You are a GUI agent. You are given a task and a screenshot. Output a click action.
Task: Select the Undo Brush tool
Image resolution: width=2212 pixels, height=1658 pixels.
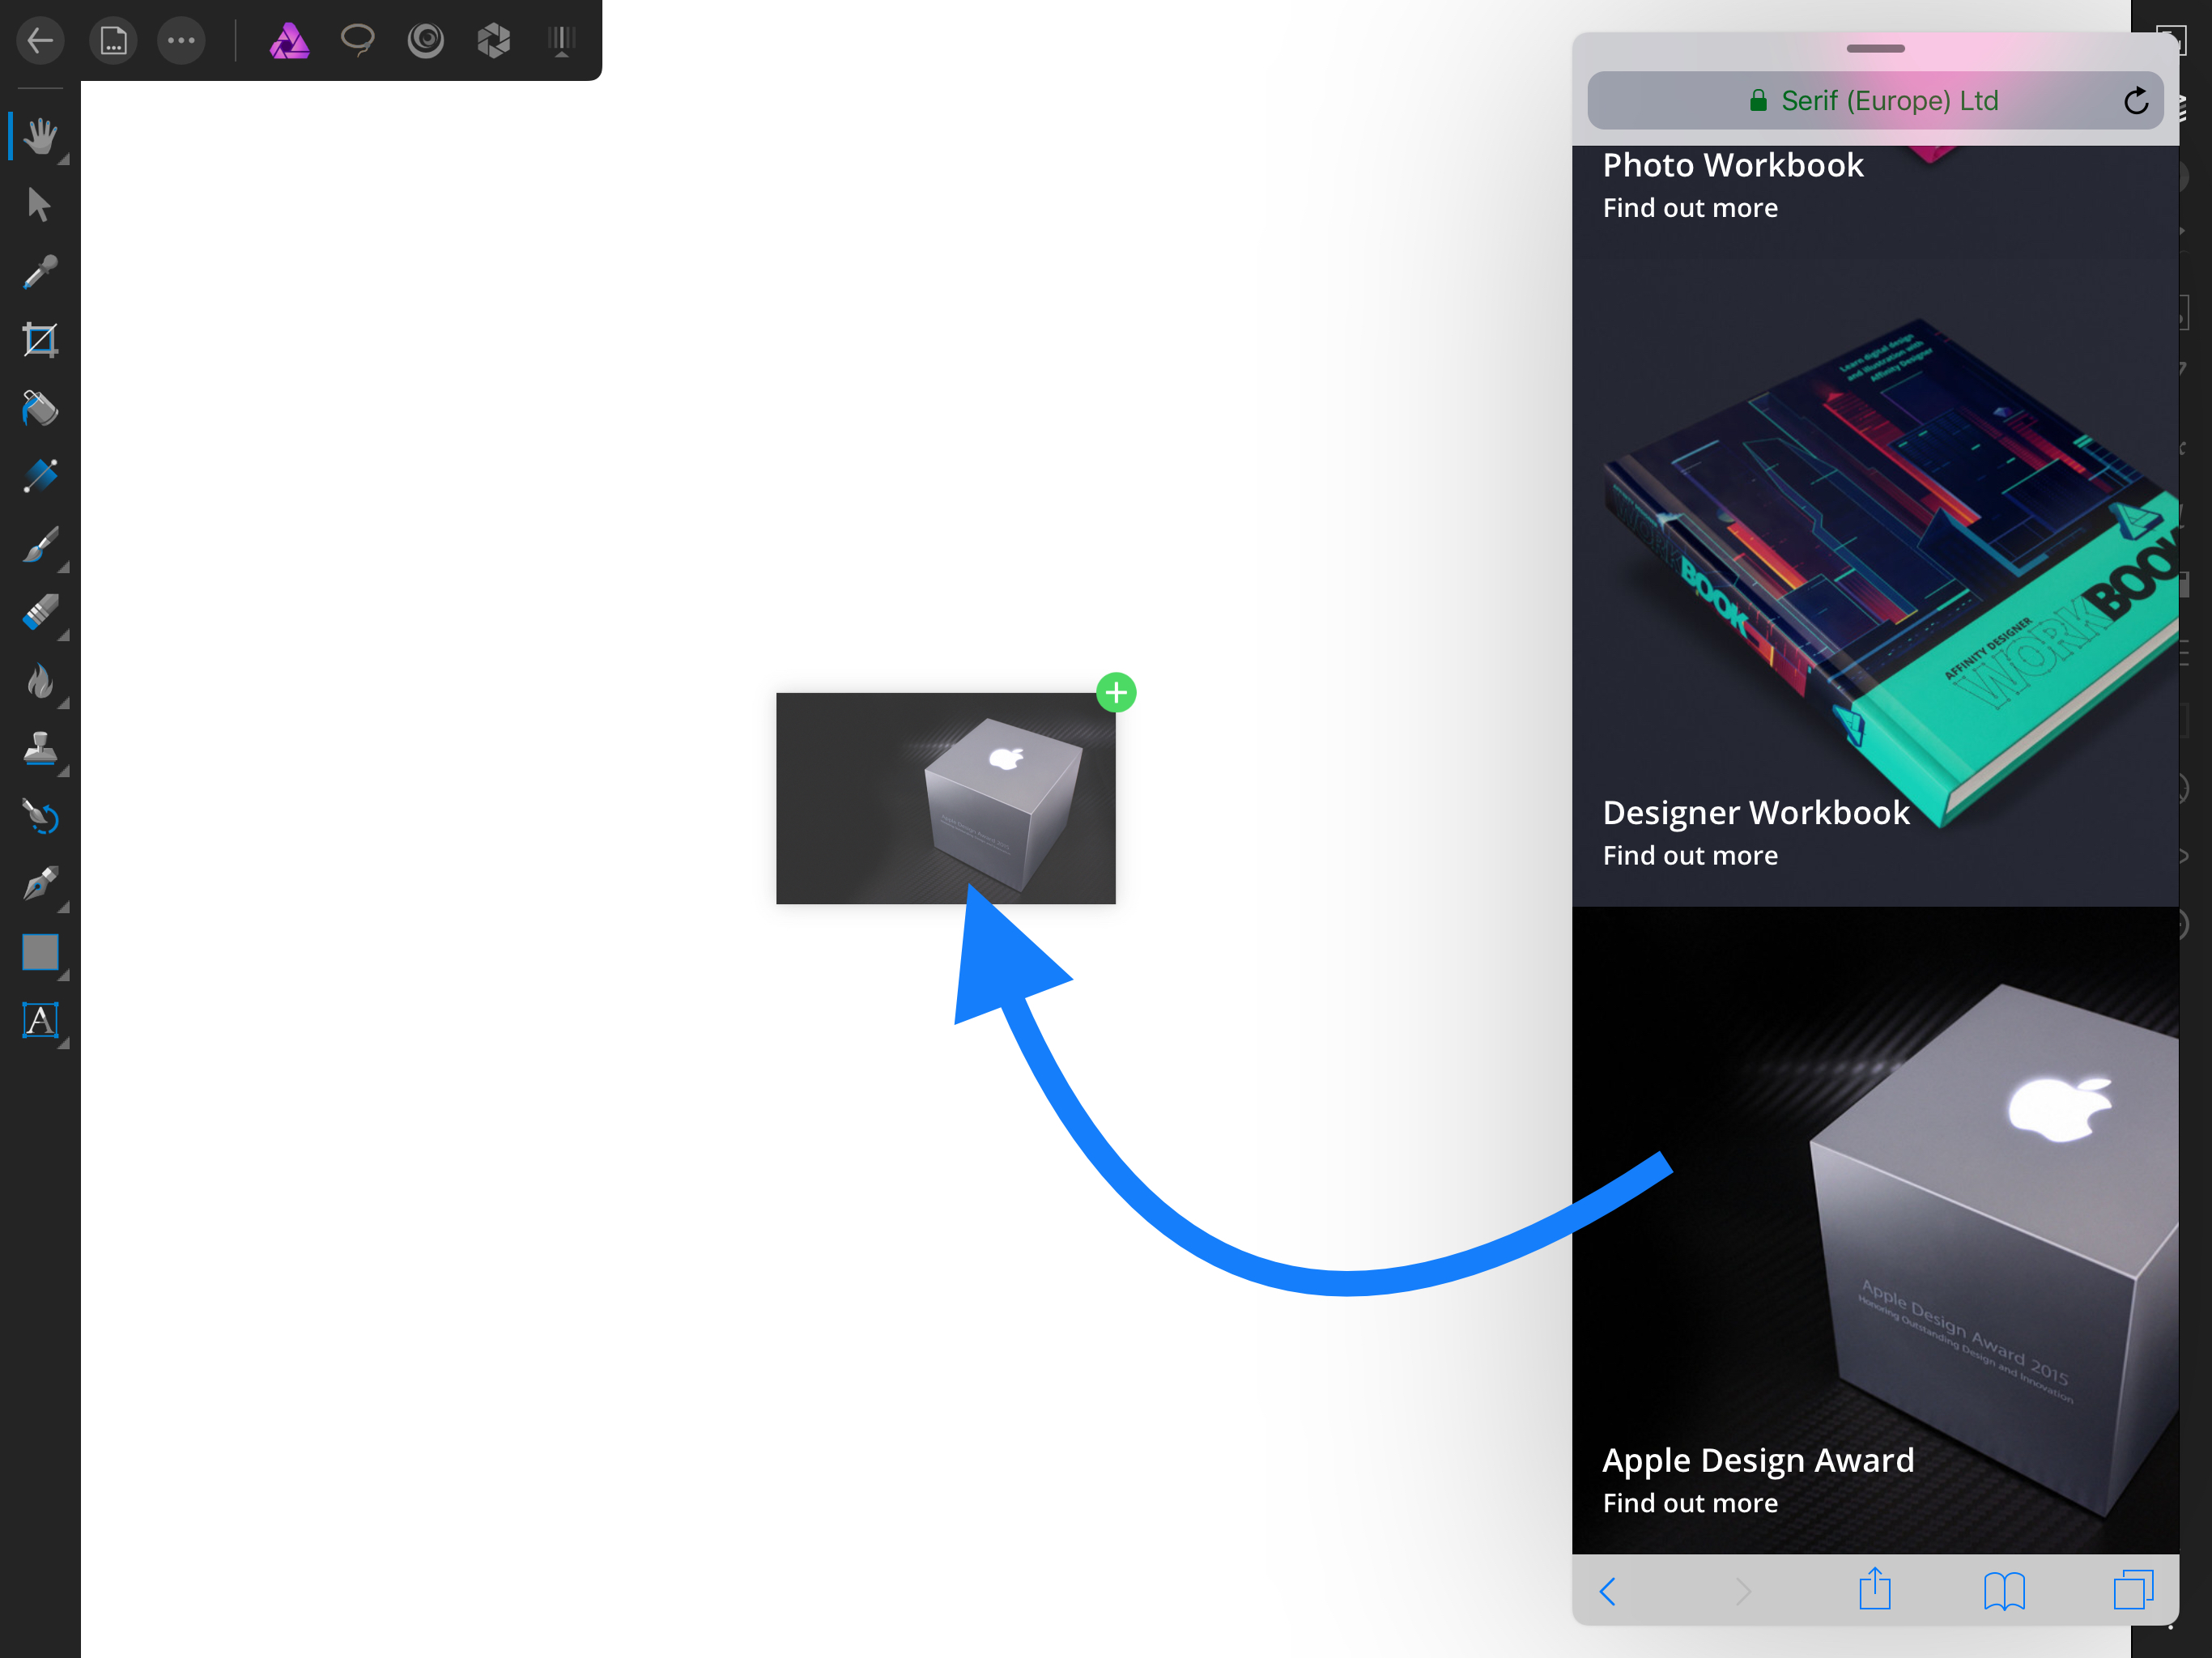tap(40, 817)
